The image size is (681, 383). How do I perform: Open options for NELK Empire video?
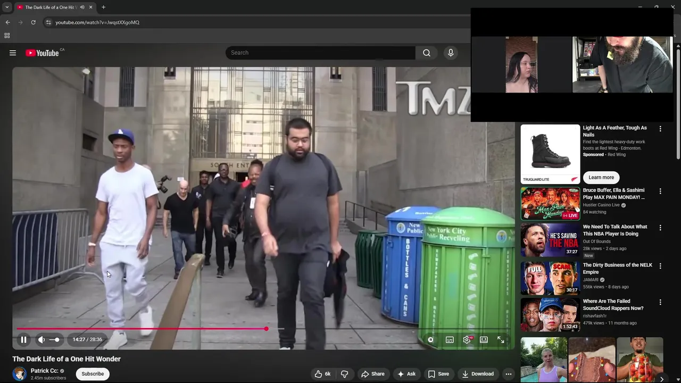click(660, 266)
